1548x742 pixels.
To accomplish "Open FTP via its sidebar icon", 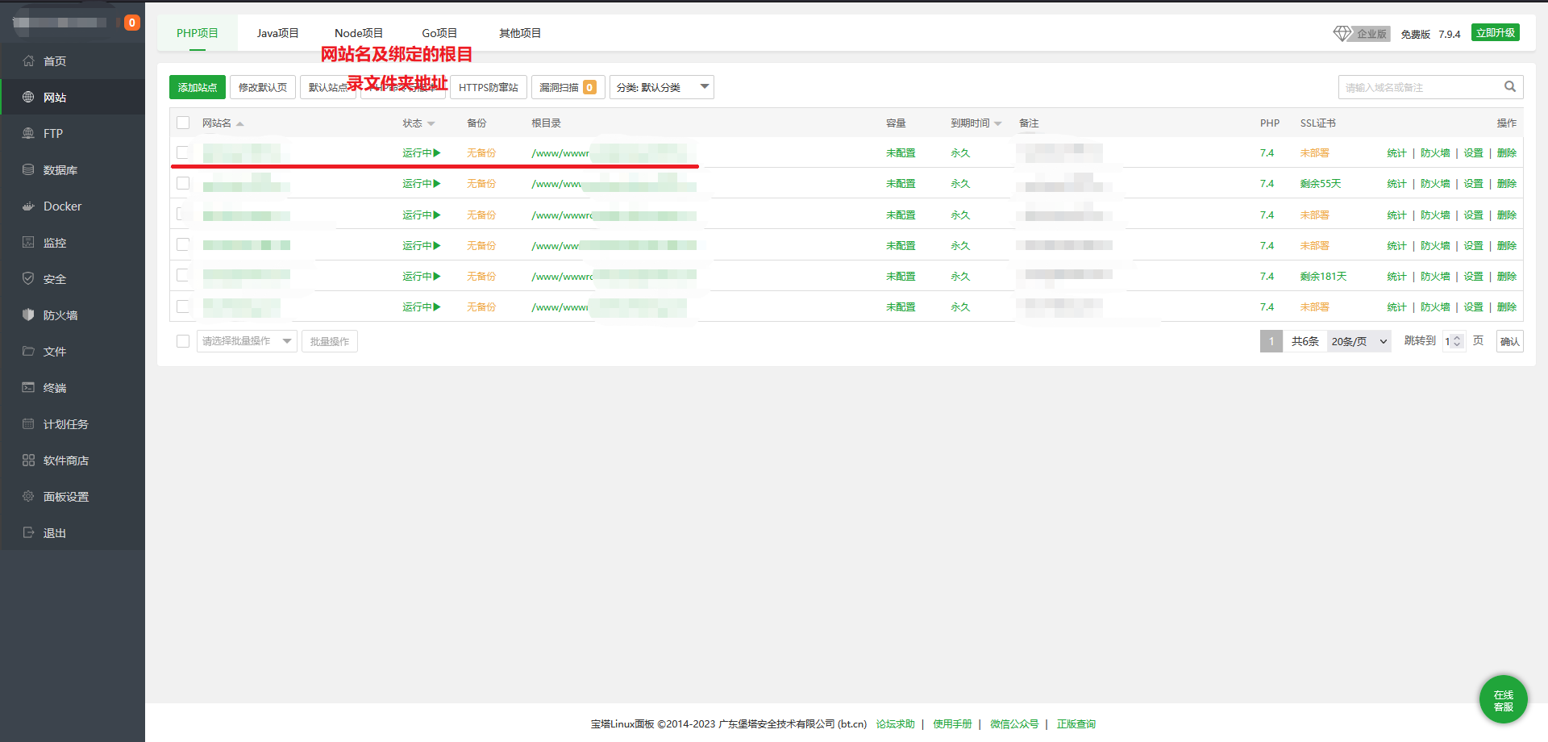I will tap(28, 134).
